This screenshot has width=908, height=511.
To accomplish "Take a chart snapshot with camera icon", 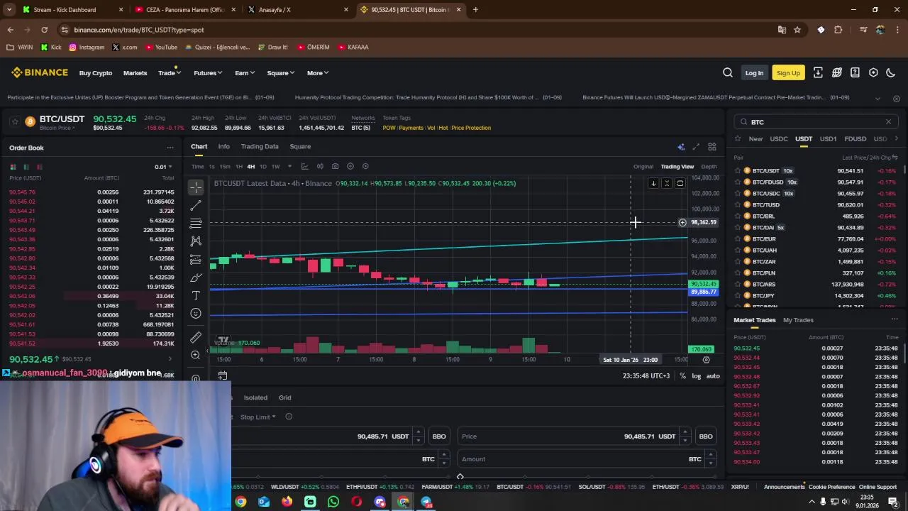I will (335, 166).
